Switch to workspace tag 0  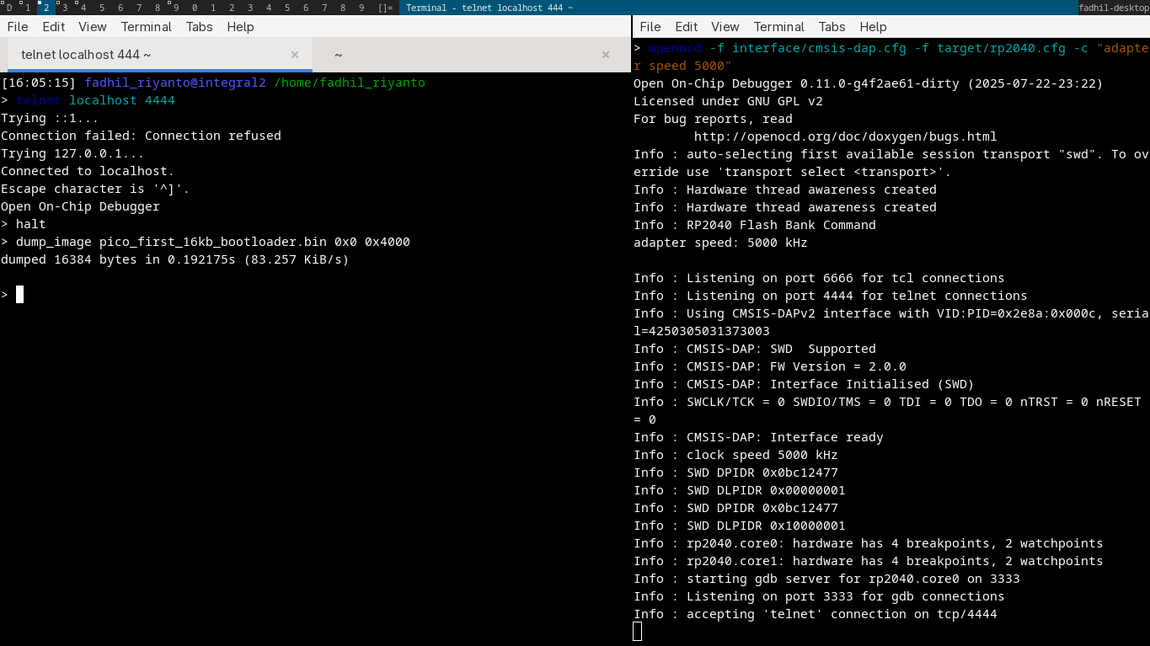pos(195,8)
